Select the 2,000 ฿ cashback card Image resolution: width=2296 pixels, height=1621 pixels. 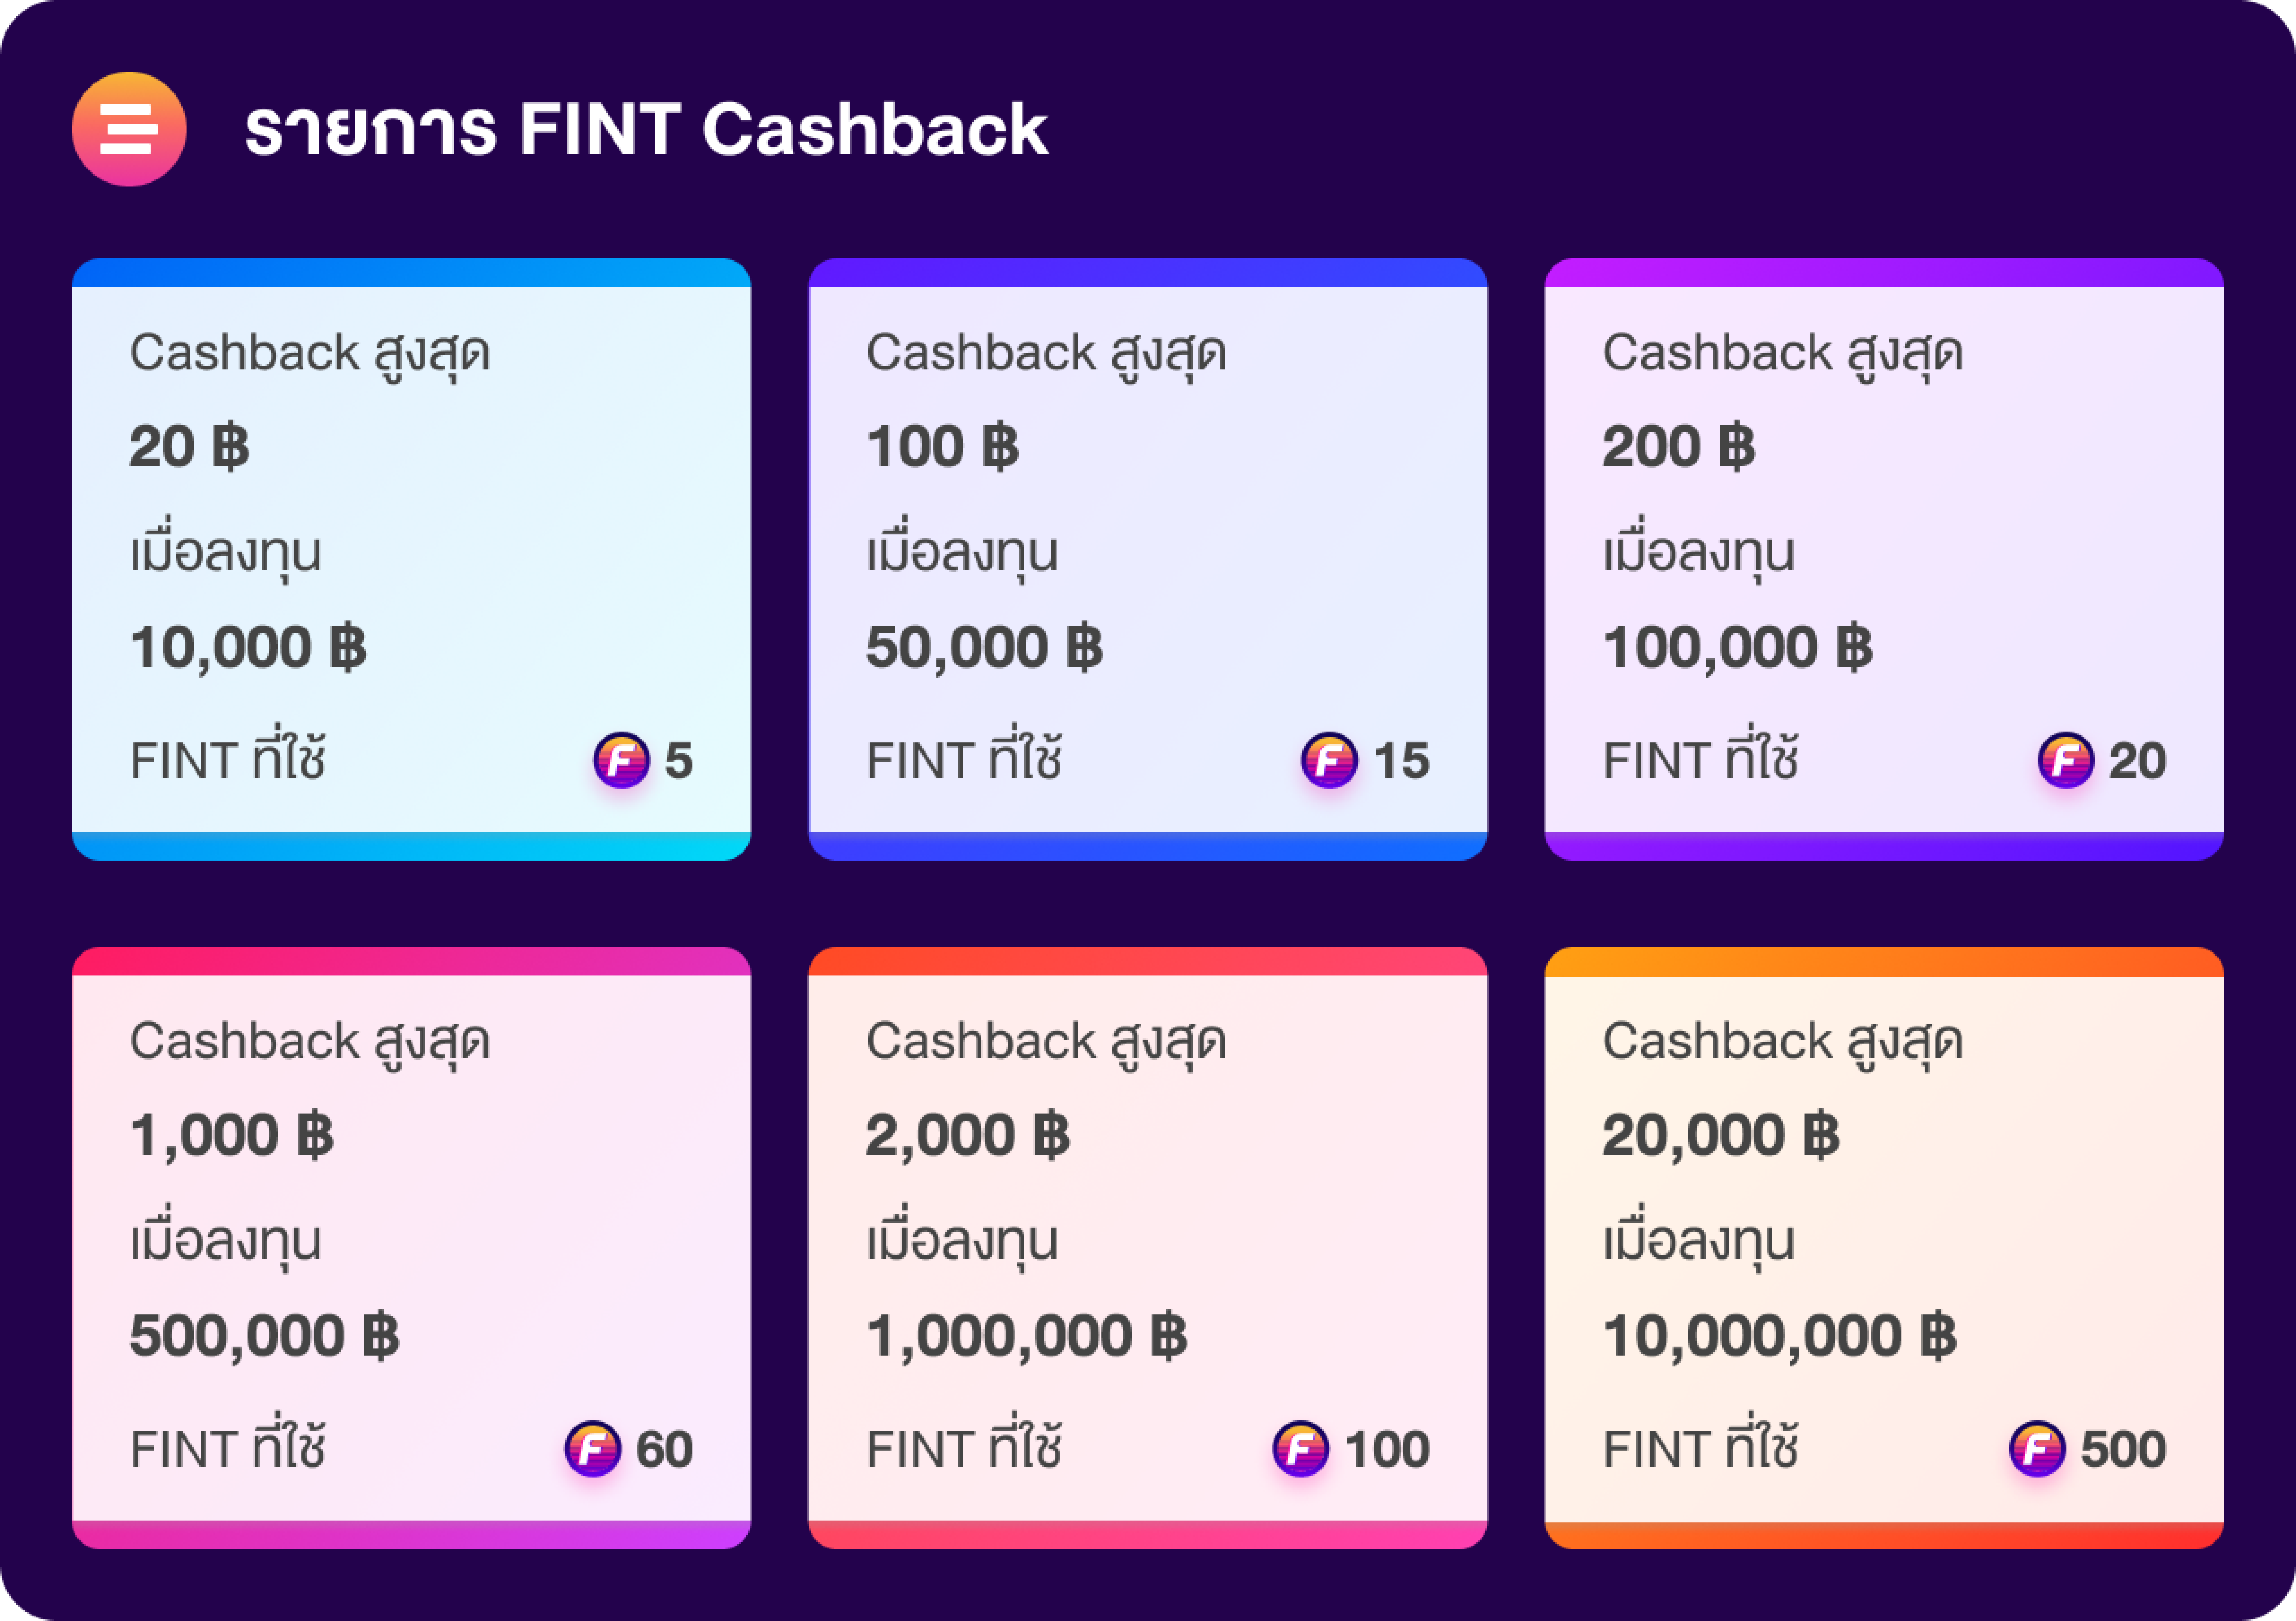[1148, 1248]
